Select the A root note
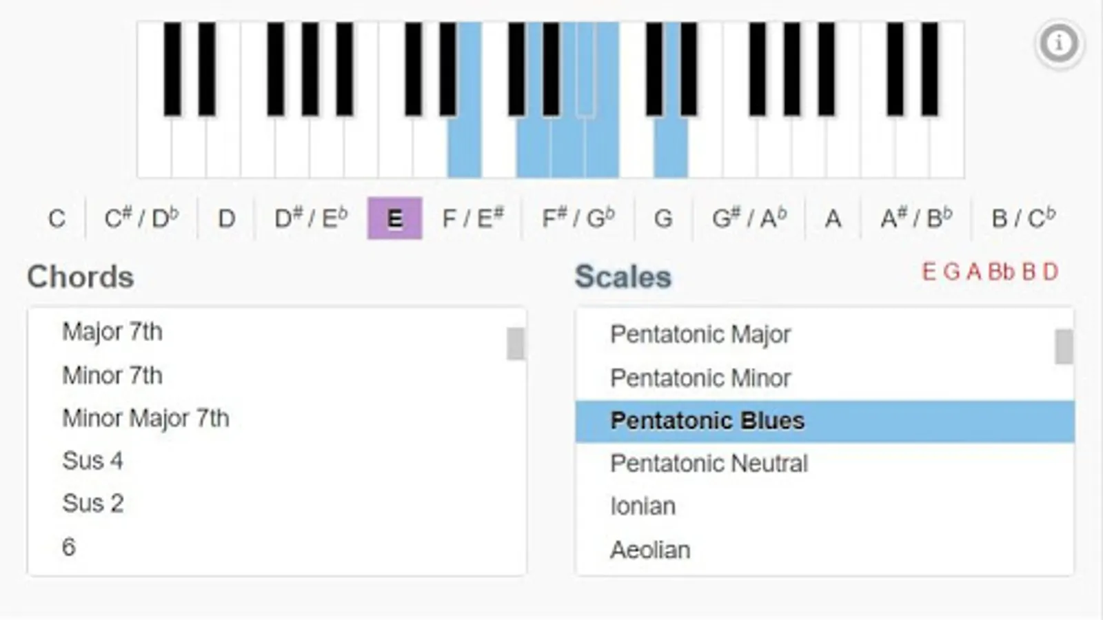Image resolution: width=1103 pixels, height=620 pixels. point(833,219)
